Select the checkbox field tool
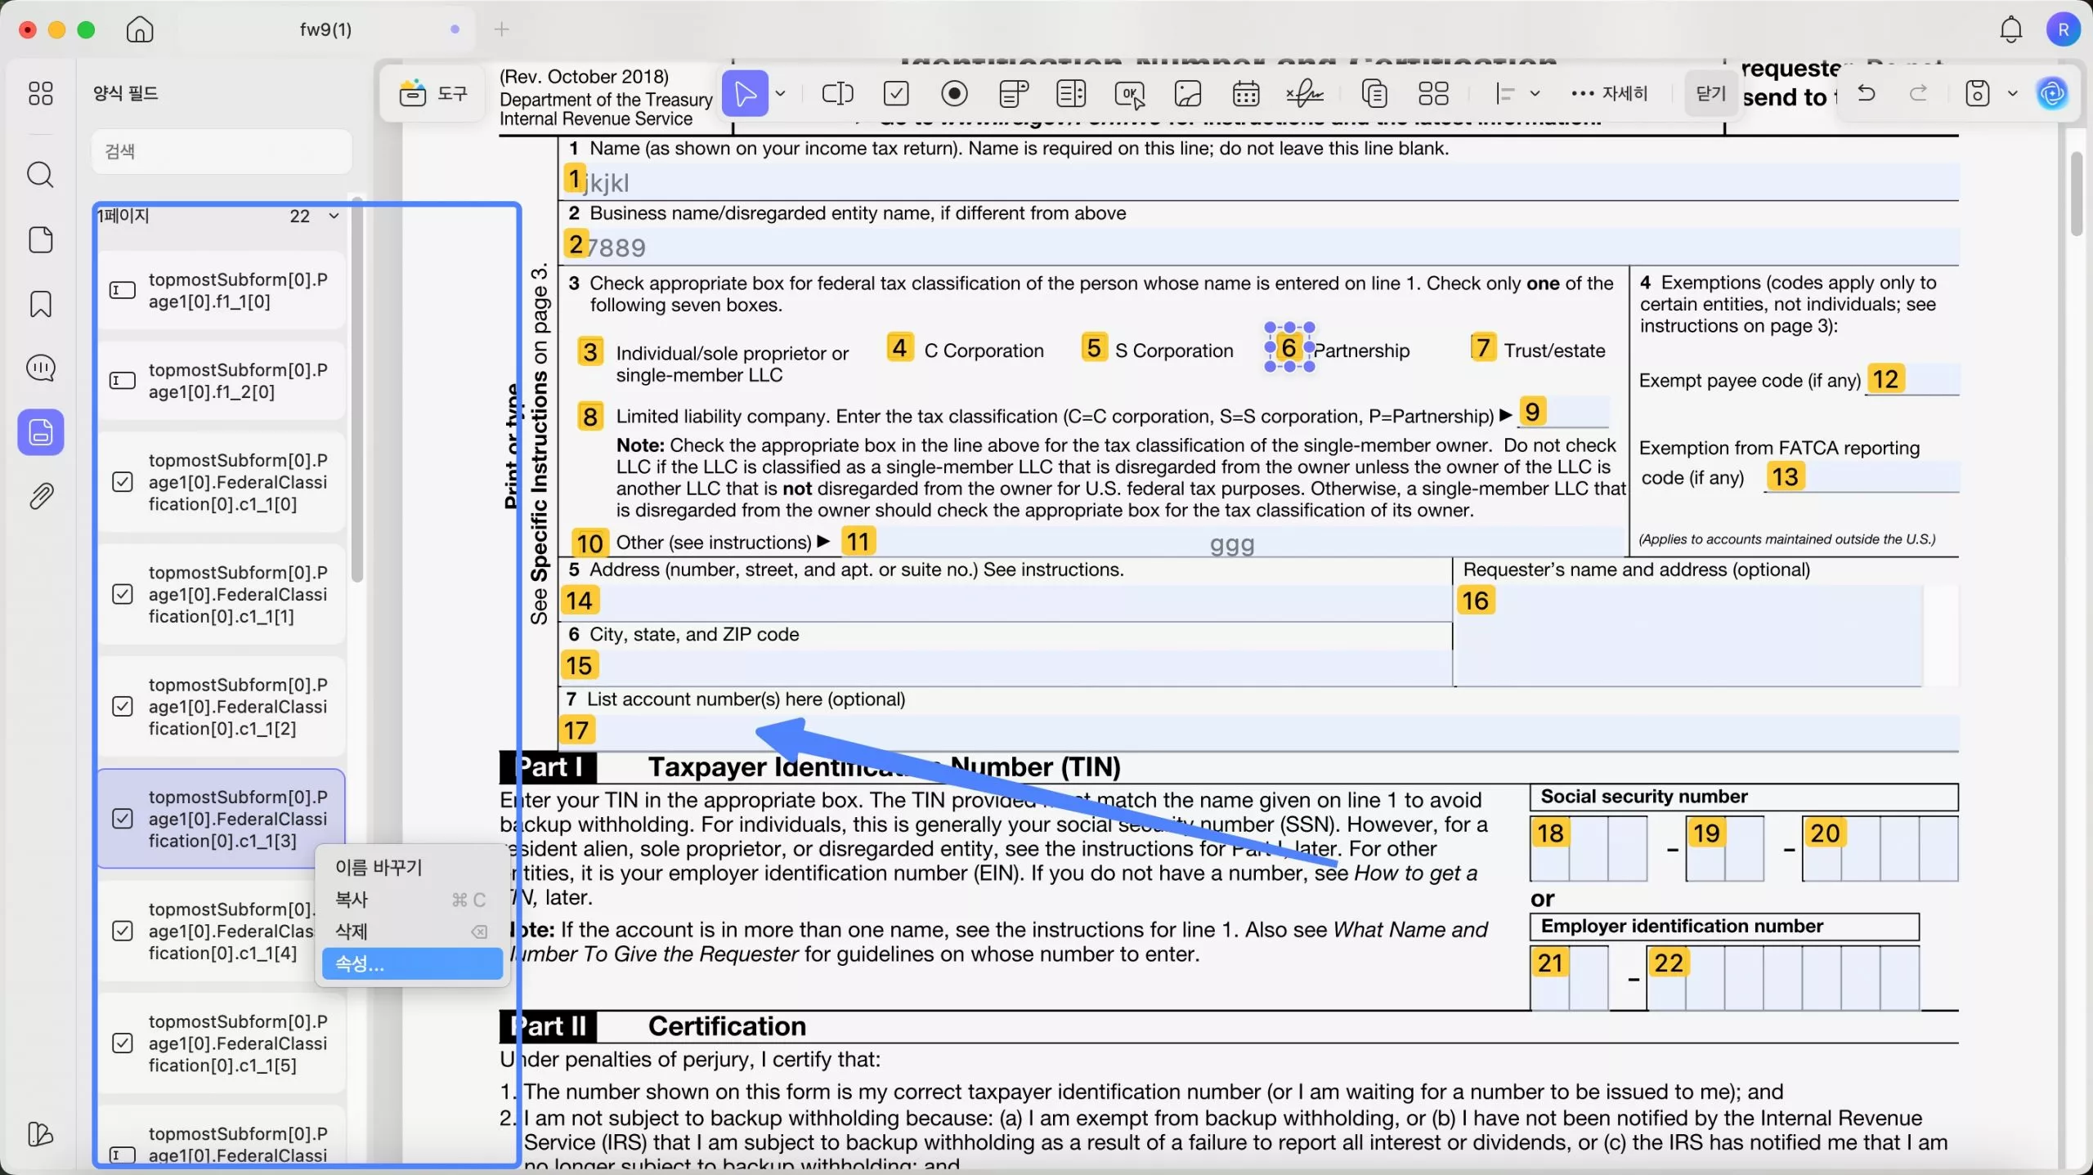The width and height of the screenshot is (2093, 1175). 896,93
